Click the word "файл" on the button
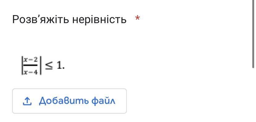The image size is (256, 122). pyautogui.click(x=103, y=101)
